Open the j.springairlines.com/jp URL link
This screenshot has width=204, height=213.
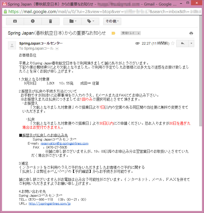click(x=49, y=203)
